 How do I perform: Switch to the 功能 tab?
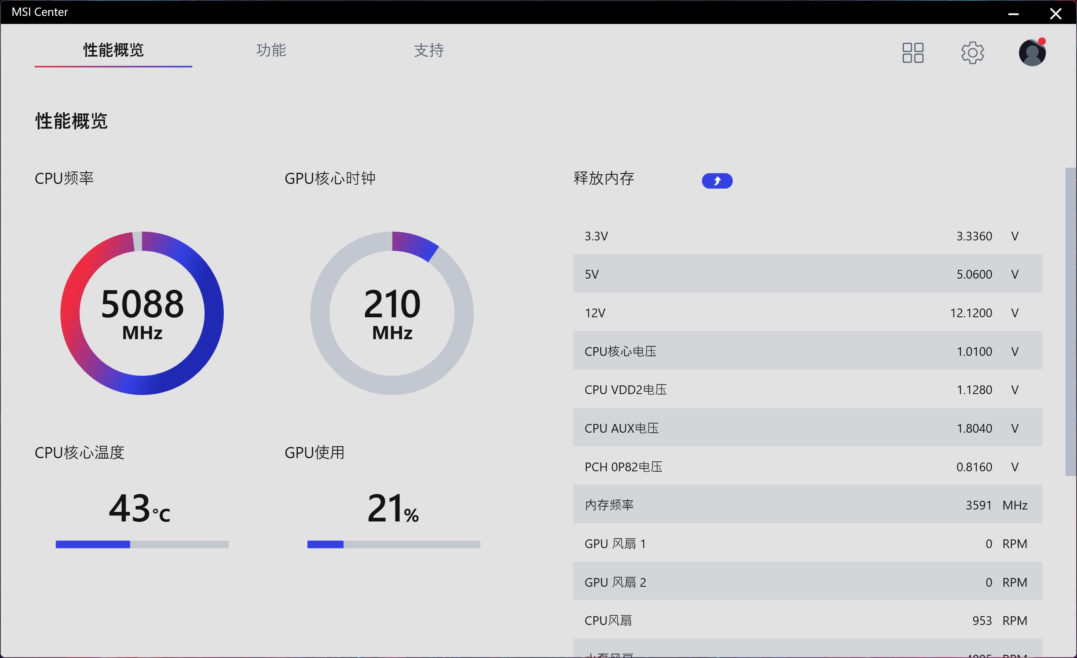pos(271,51)
